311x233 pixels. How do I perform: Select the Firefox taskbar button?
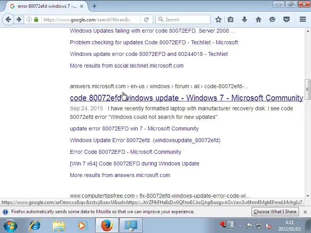click(107, 225)
